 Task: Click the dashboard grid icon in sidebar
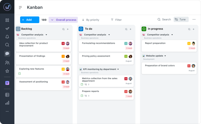7,20
